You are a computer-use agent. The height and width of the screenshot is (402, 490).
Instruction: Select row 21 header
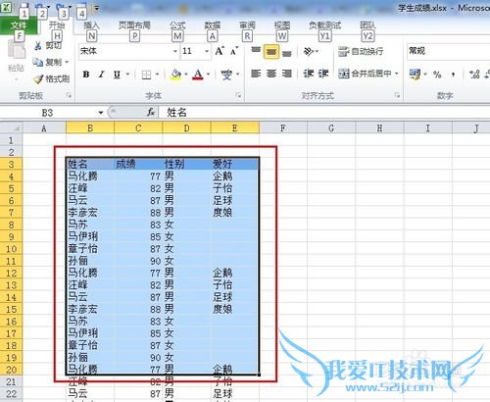tap(11, 381)
